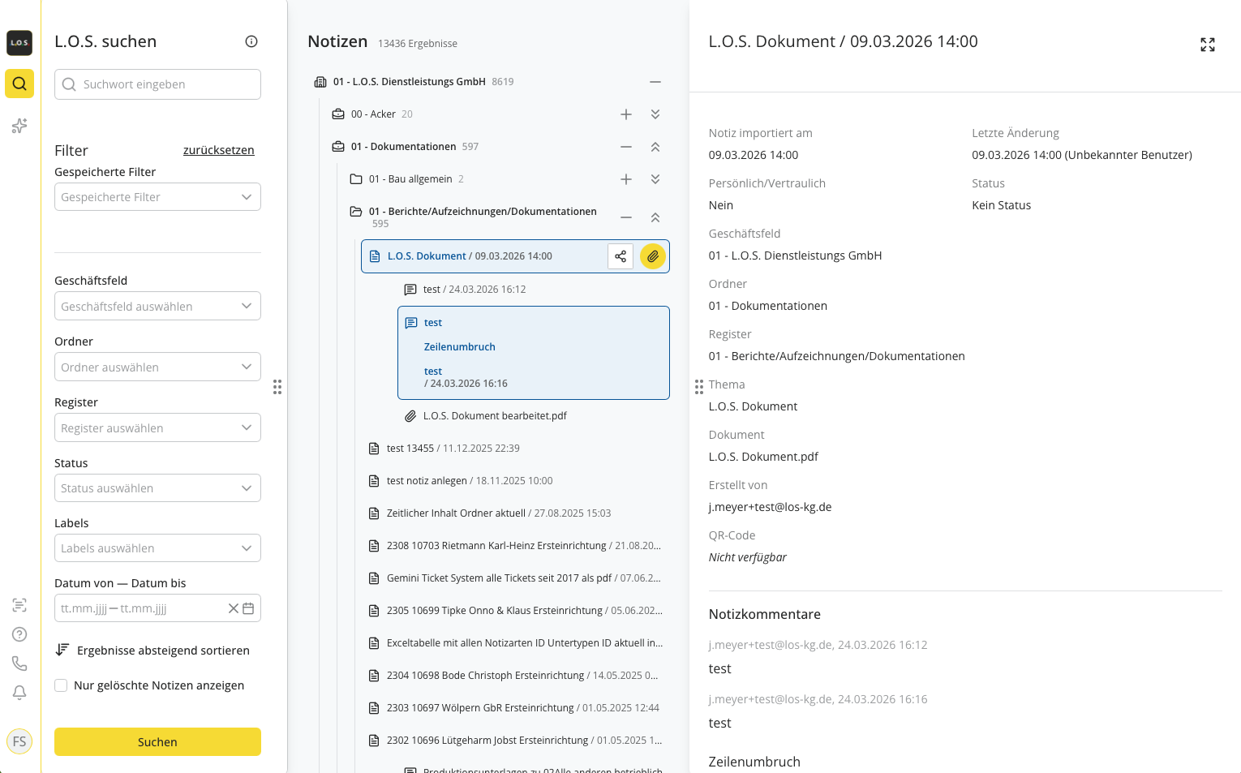
Task: Open Gespeicherte Filter dropdown
Action: 157,197
